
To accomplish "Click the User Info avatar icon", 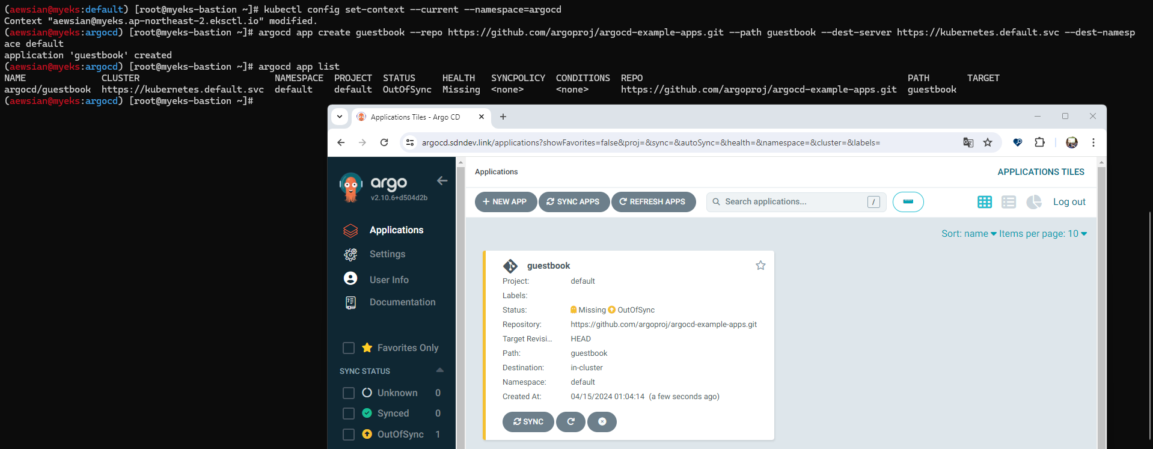I will 350,278.
